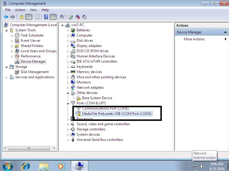
Task: Click Scan for hardware changes icon
Action: [x=62, y=17]
